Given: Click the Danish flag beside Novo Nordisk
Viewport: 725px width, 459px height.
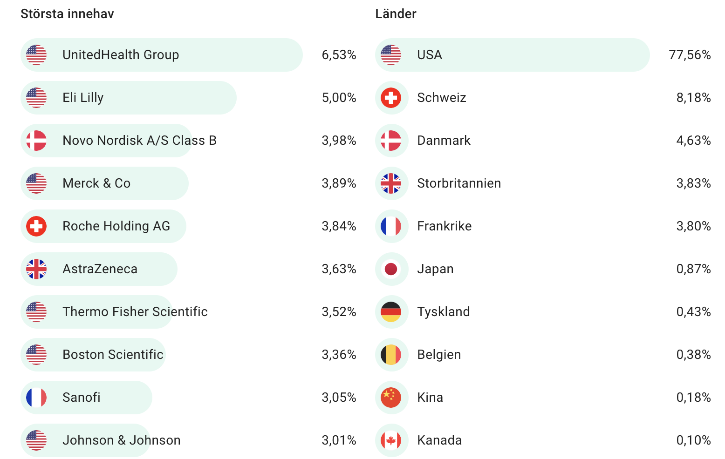Looking at the screenshot, I should pos(36,141).
